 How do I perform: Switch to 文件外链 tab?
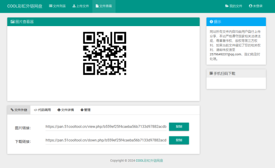point(19,110)
